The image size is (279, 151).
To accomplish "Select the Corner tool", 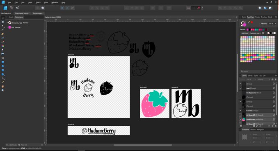I will coord(3,30).
